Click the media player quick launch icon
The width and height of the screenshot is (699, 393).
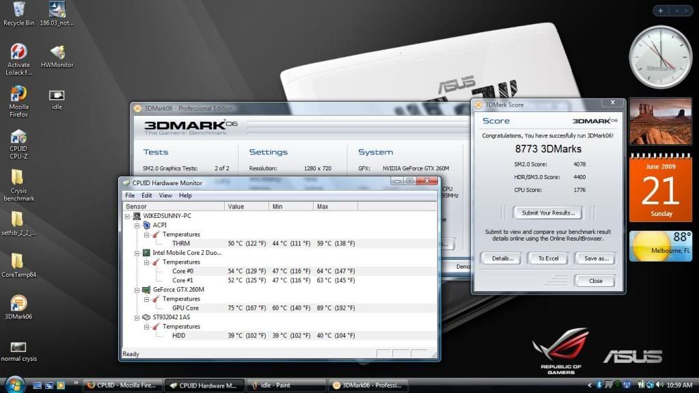click(61, 385)
